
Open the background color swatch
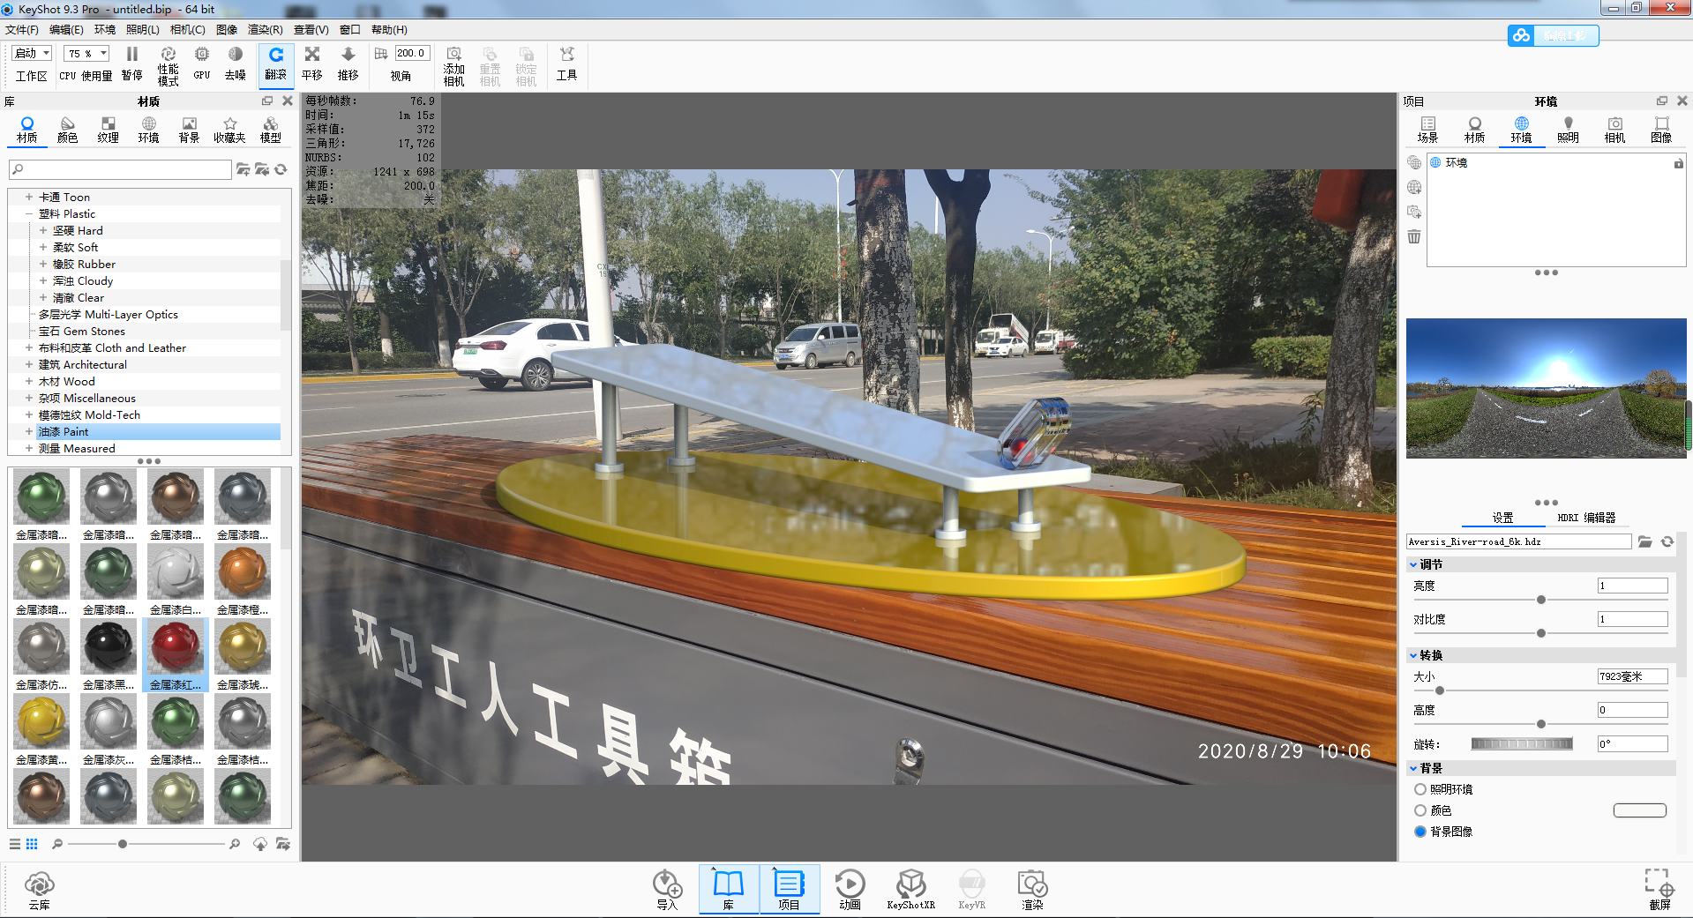1639,810
